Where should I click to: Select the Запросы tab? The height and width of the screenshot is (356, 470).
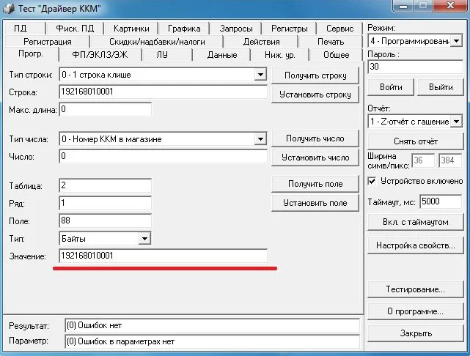point(236,29)
